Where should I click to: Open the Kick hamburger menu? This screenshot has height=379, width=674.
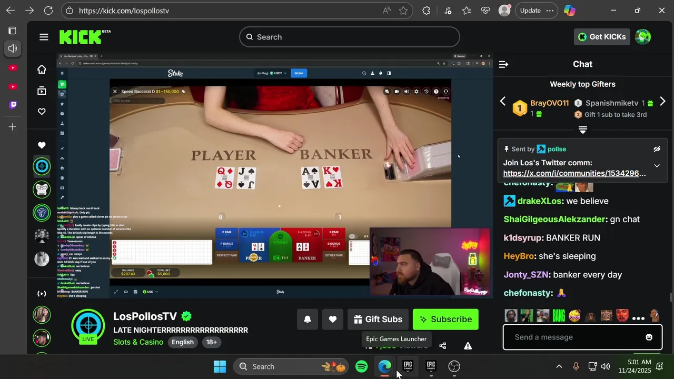[44, 37]
